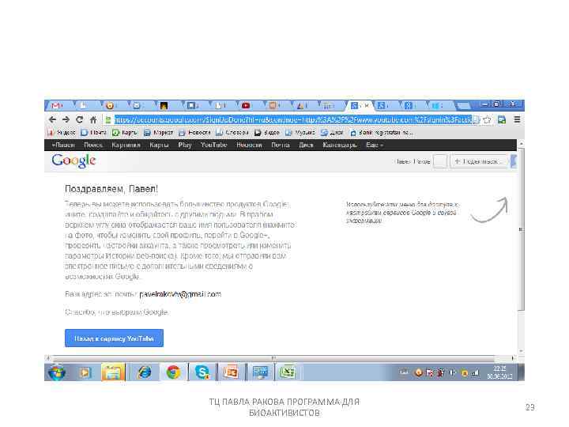
Task: Go back to the previous page
Action: [x=52, y=119]
